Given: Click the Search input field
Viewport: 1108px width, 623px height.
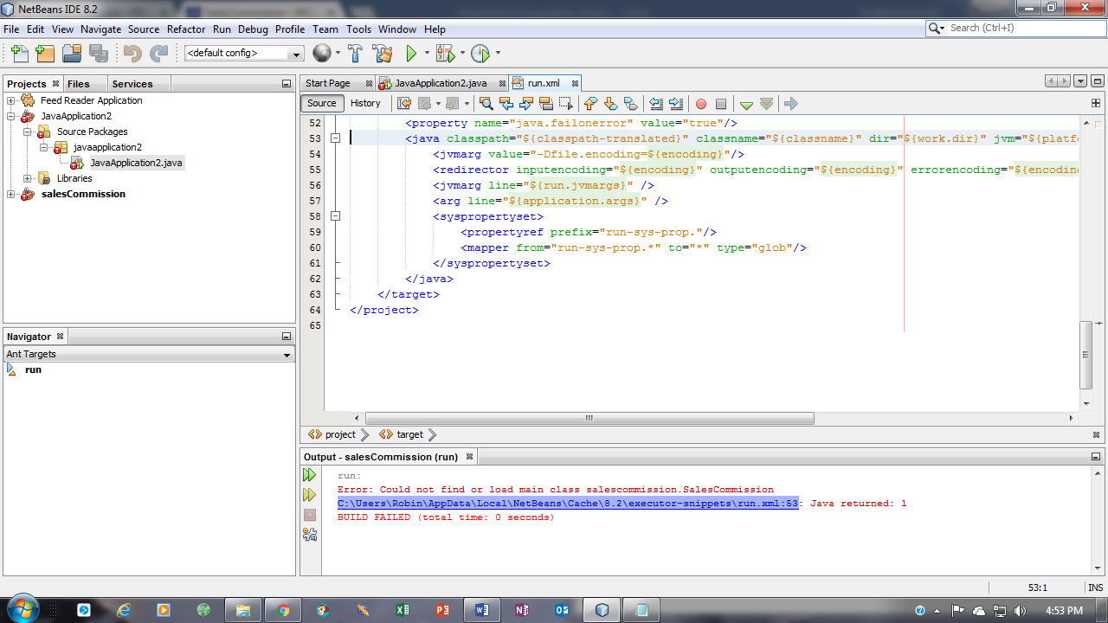Looking at the screenshot, I should click(x=1017, y=28).
